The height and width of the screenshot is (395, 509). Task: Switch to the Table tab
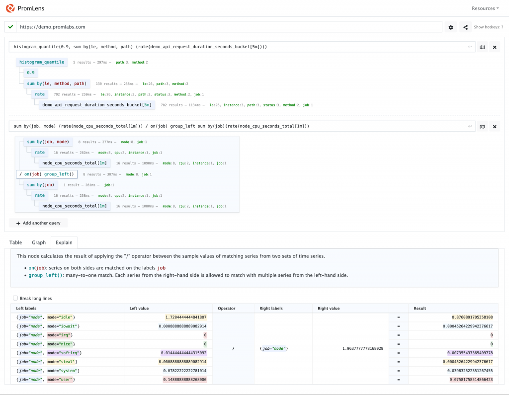(x=15, y=242)
